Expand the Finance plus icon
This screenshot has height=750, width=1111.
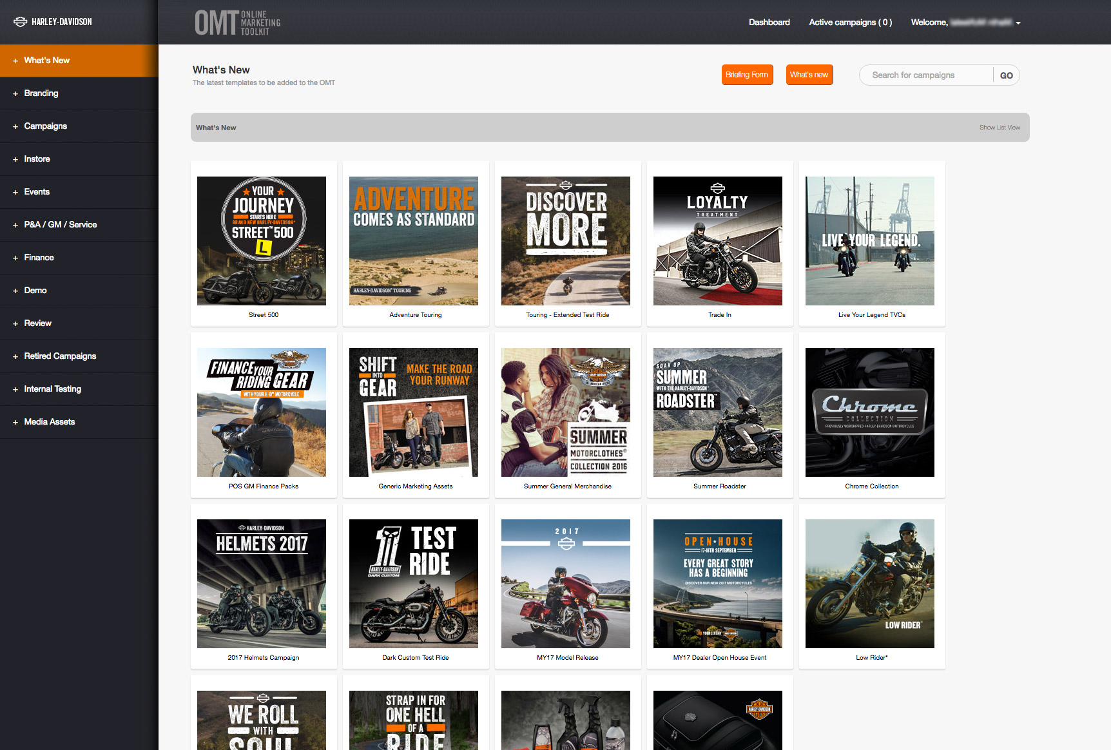[x=15, y=258]
